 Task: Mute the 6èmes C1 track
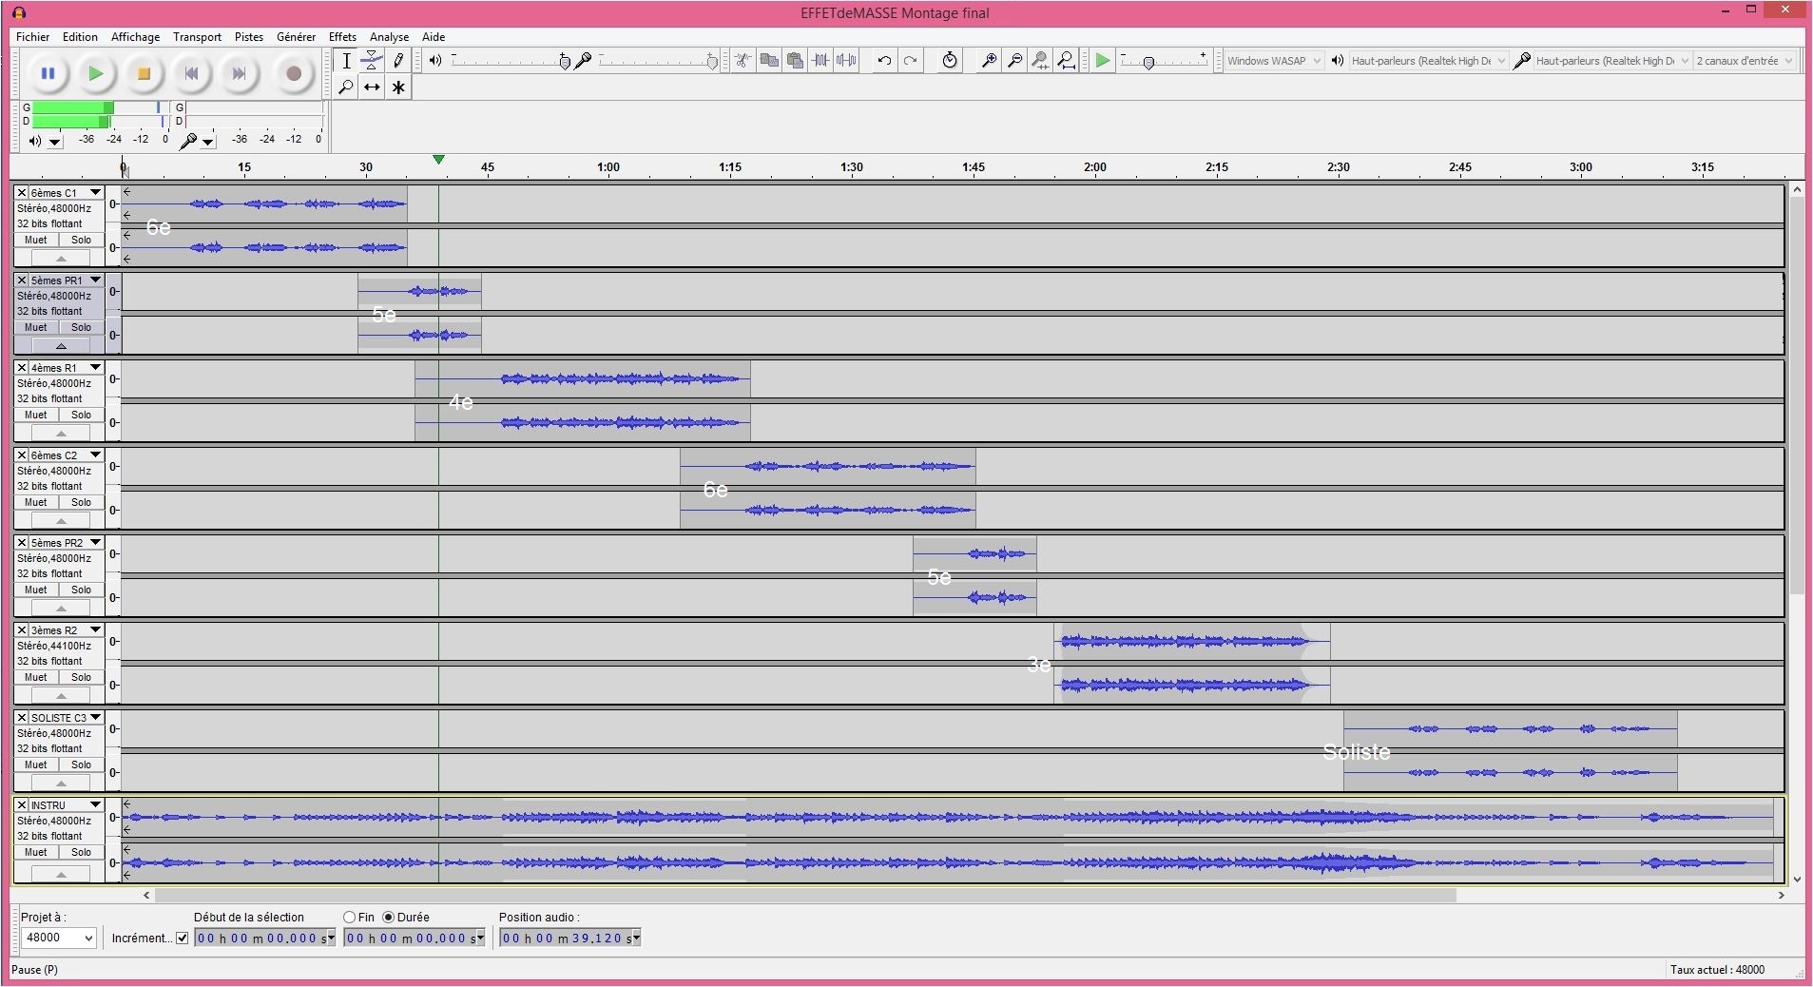[x=36, y=241]
